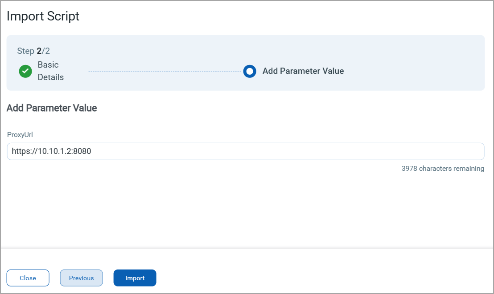Go to the Basic Details step label
Viewport: 494px width, 294px height.
pyautogui.click(x=50, y=71)
